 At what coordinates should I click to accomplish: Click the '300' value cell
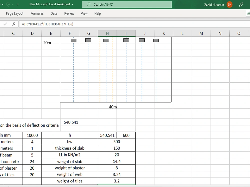point(117,142)
